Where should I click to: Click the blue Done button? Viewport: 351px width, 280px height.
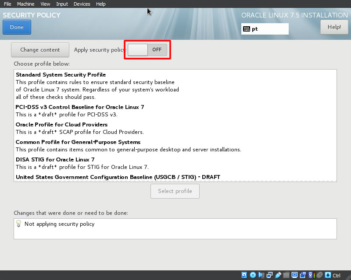tap(17, 27)
